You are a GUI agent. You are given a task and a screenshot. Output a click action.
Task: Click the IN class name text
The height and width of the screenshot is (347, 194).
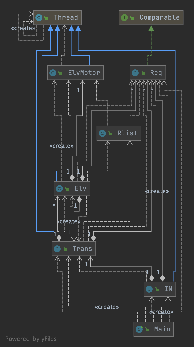168,289
